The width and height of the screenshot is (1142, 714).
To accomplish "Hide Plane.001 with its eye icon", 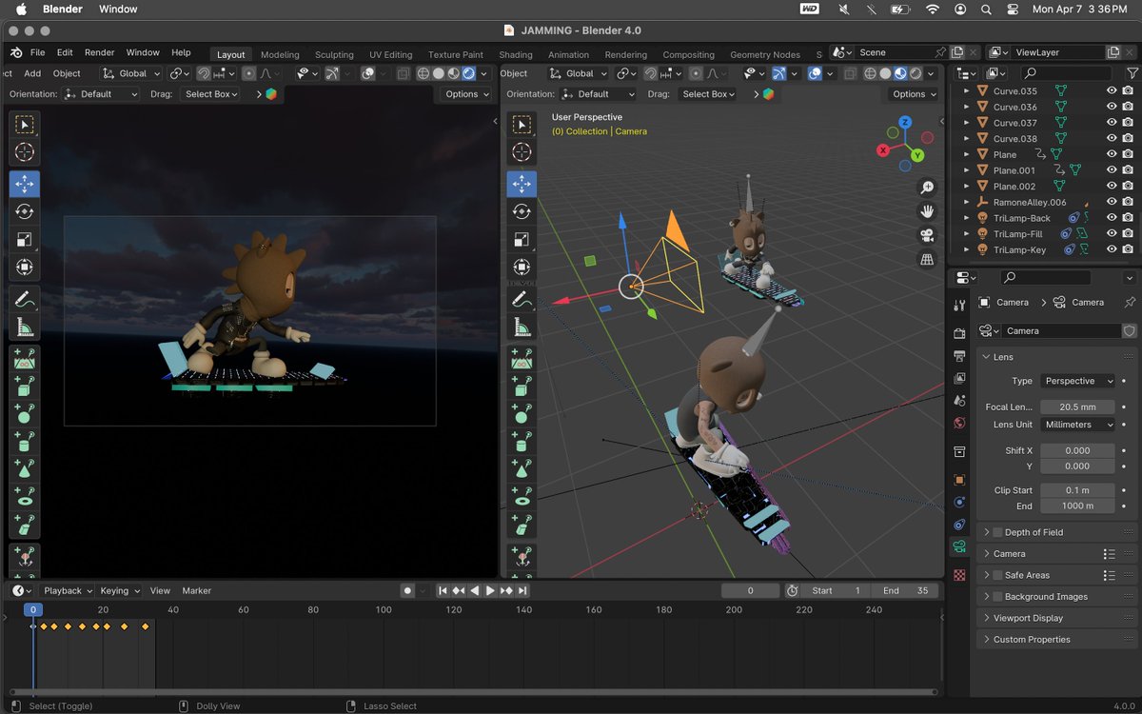I will 1112,170.
